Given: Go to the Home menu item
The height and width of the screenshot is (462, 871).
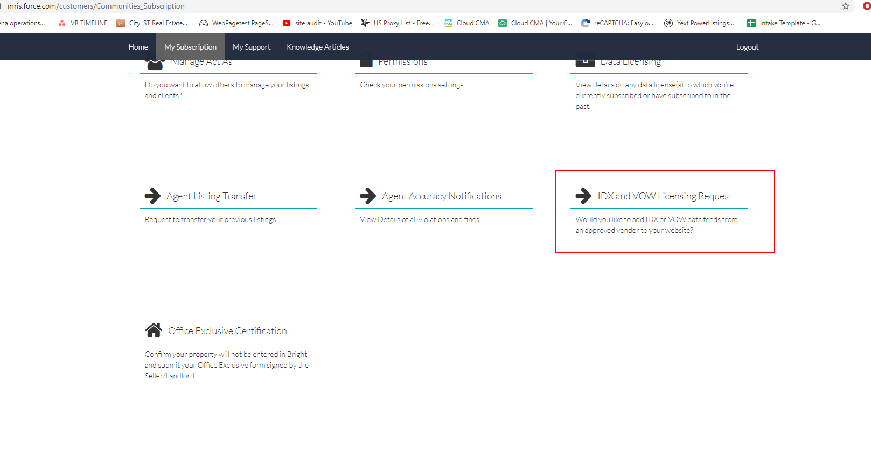Looking at the screenshot, I should 138,47.
